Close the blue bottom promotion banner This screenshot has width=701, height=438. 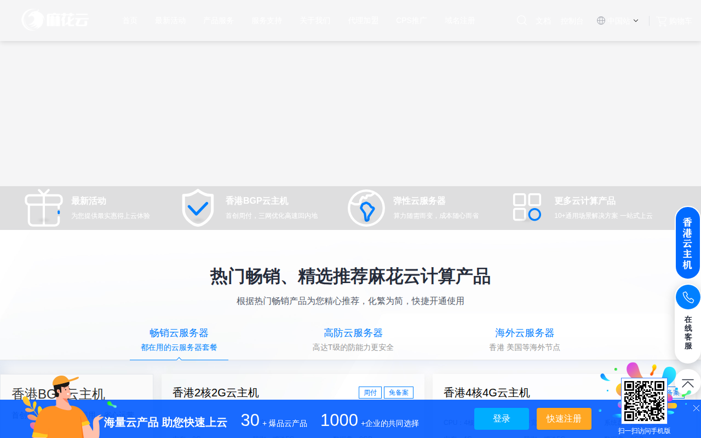[696, 408]
